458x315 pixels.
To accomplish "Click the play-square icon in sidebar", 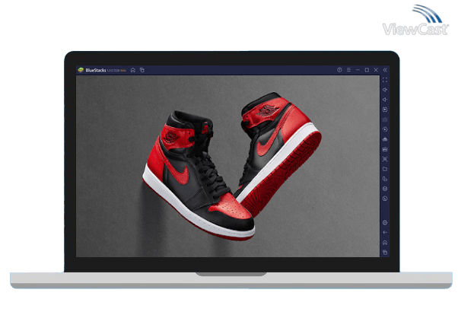I will [x=385, y=110].
